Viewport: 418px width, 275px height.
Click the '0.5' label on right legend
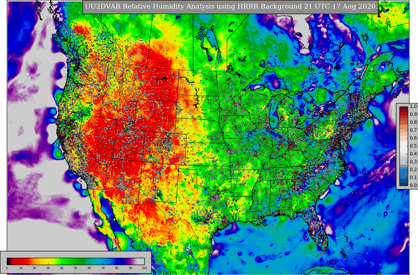[x=413, y=146]
